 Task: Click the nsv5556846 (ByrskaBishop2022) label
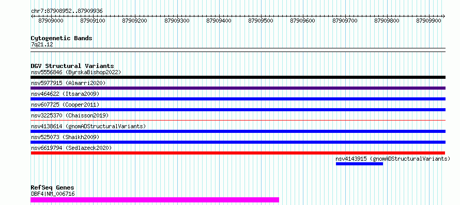coord(76,72)
